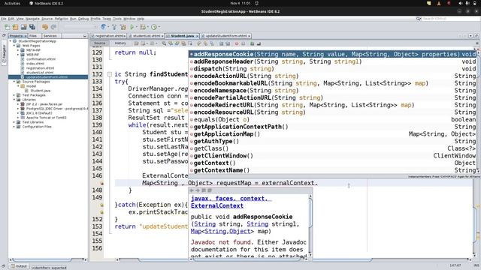Open the Debug menu
The width and height of the screenshot is (481, 270).
click(83, 19)
